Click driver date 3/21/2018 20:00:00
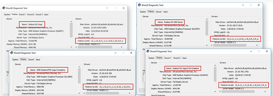The width and height of the screenshot is (273, 96). click(100, 31)
